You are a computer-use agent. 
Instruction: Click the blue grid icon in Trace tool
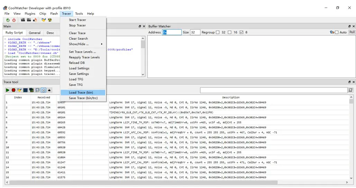(25, 90)
